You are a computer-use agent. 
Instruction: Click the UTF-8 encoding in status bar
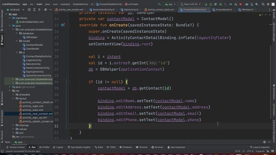[250, 151]
